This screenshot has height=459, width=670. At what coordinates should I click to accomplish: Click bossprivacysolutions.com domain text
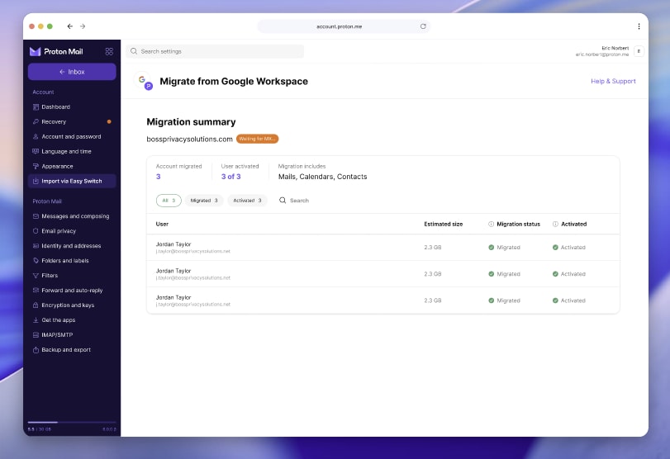coord(189,140)
